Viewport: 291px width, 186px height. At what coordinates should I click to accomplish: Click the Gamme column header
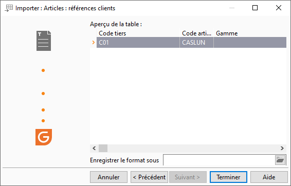click(x=250, y=33)
